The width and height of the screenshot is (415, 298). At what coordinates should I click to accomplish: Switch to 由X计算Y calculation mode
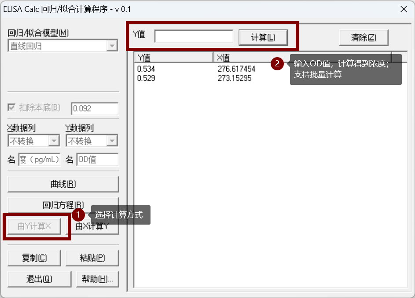pos(93,225)
